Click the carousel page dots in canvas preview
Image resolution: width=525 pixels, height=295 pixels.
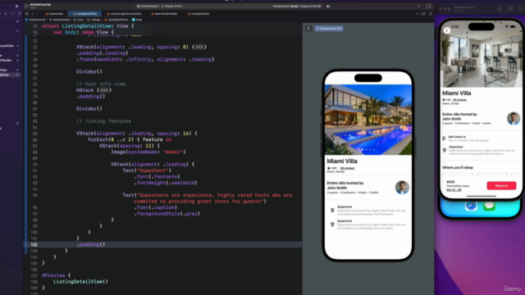[x=368, y=149]
